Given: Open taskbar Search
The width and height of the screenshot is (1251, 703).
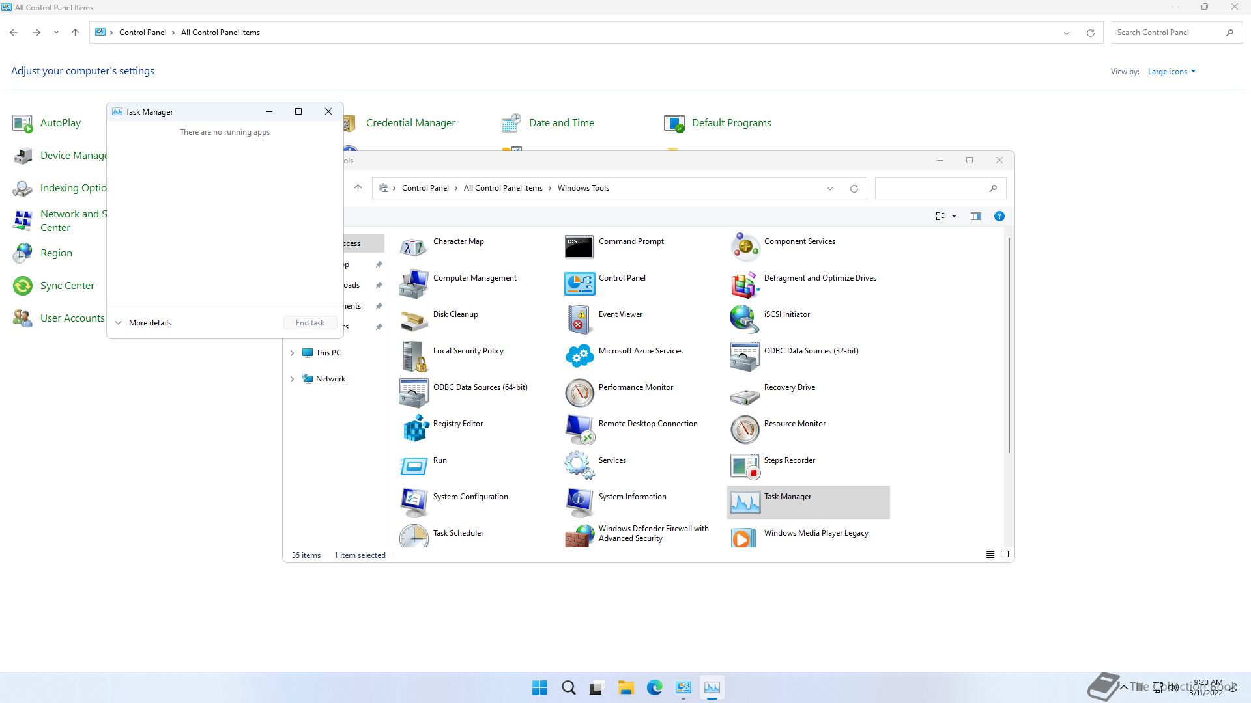Looking at the screenshot, I should 568,688.
